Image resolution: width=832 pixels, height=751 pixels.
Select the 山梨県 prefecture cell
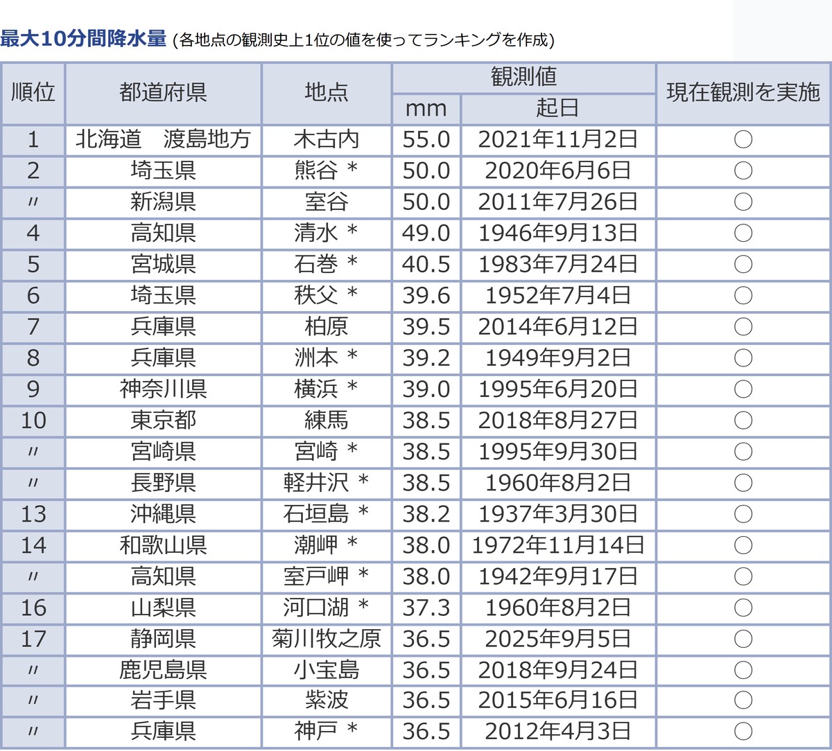[163, 608]
